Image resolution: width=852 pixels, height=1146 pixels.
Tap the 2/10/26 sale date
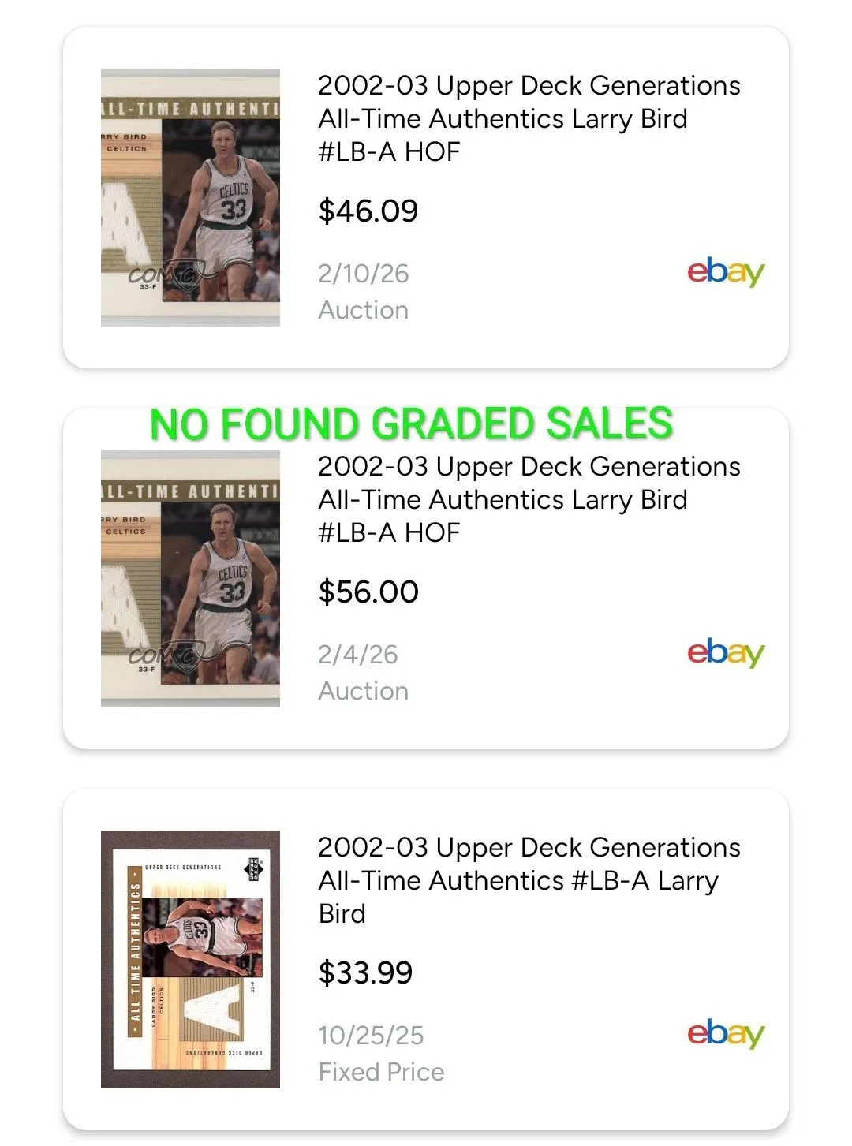364,274
